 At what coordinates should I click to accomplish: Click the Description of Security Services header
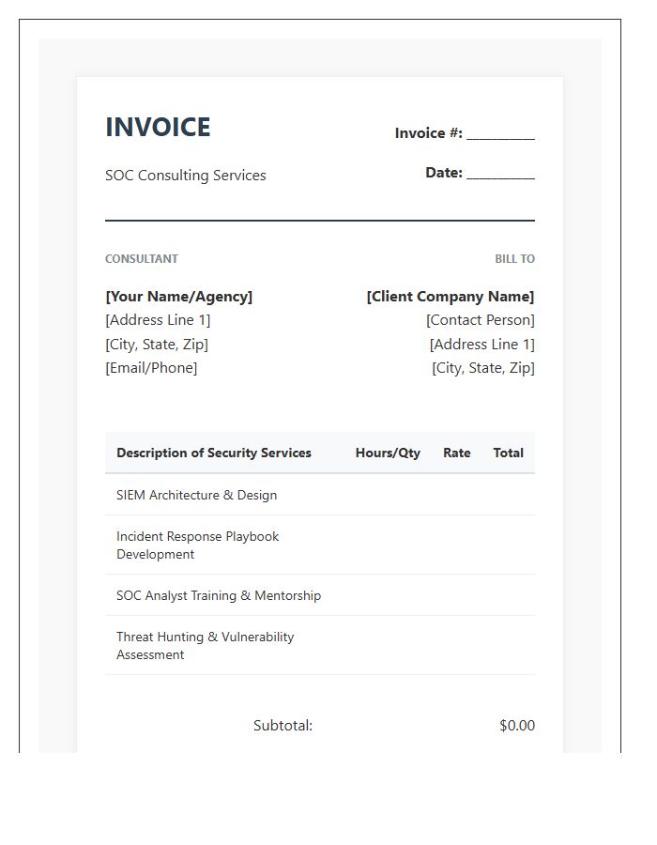[214, 453]
